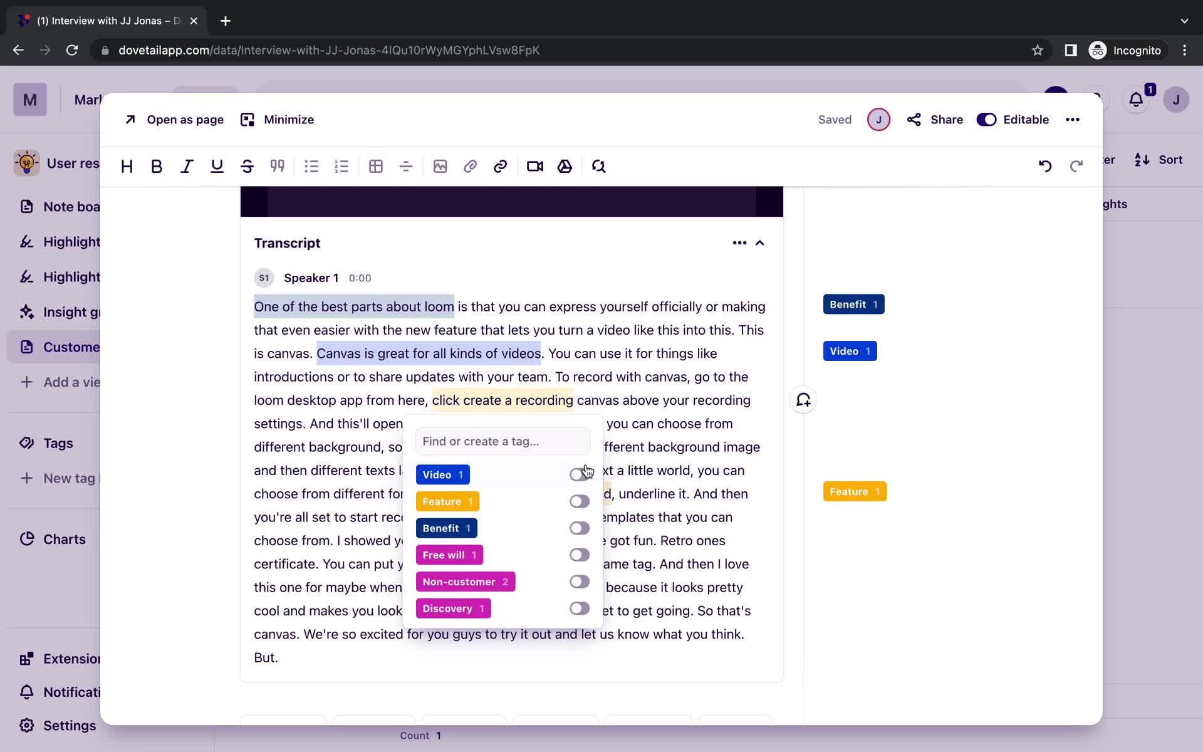This screenshot has height=752, width=1203.
Task: Click the yellow Feature tag in right margin
Action: point(855,491)
